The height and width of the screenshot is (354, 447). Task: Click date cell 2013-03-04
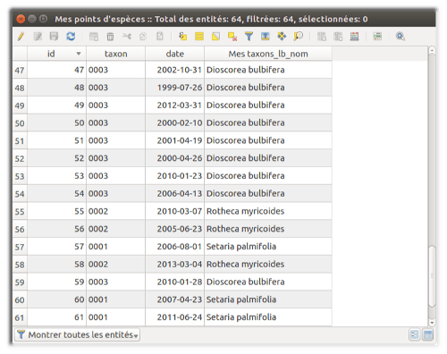coord(174,264)
